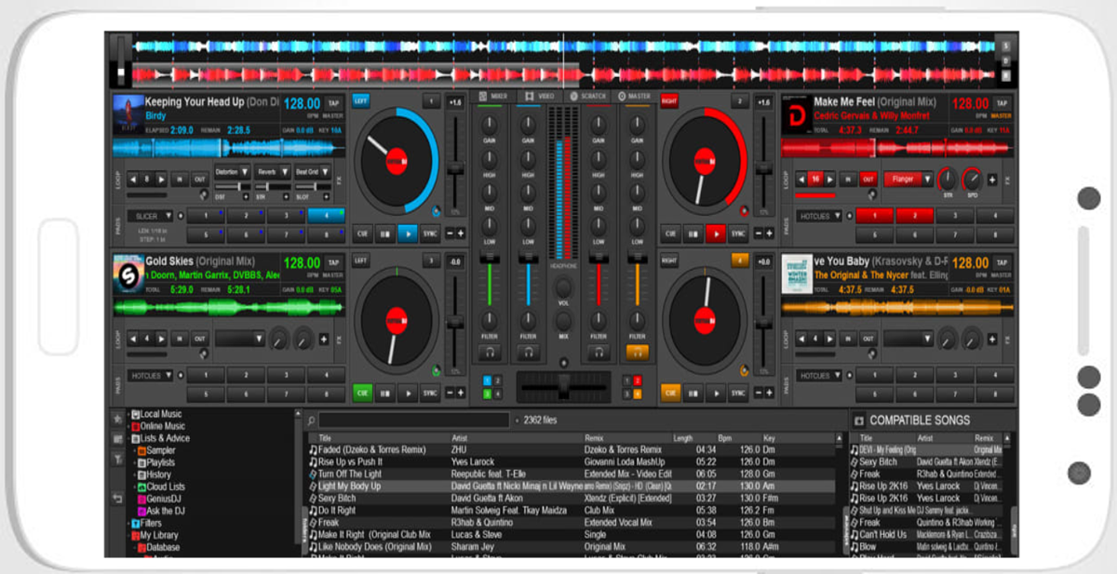Screen dimensions: 1117x574
Task: Hit CUE on the Gold Skies deck
Action: click(361, 394)
